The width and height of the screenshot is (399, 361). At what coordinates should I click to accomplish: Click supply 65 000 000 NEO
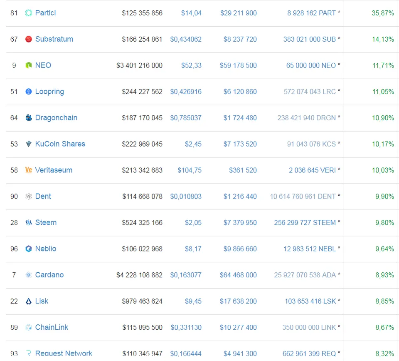coord(311,65)
